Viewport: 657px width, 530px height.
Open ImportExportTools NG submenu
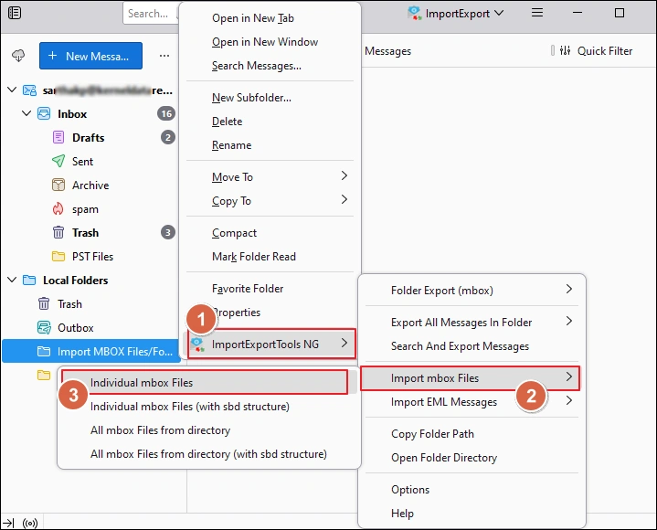(x=271, y=344)
